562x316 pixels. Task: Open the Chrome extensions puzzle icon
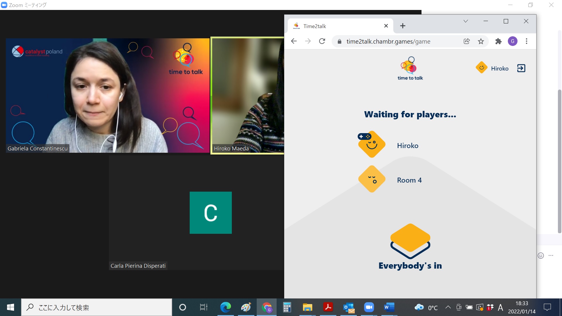click(x=498, y=41)
